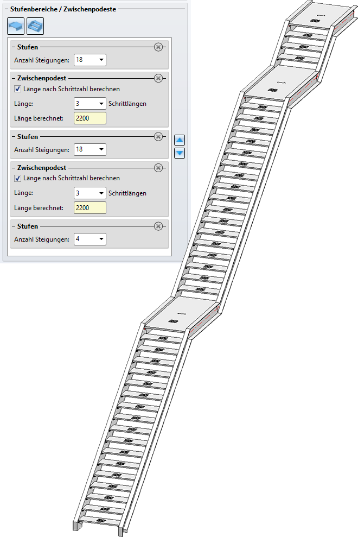The image size is (358, 537).
Task: Open second Zwischenpodest Länge dropdown
Action: pyautogui.click(x=90, y=193)
